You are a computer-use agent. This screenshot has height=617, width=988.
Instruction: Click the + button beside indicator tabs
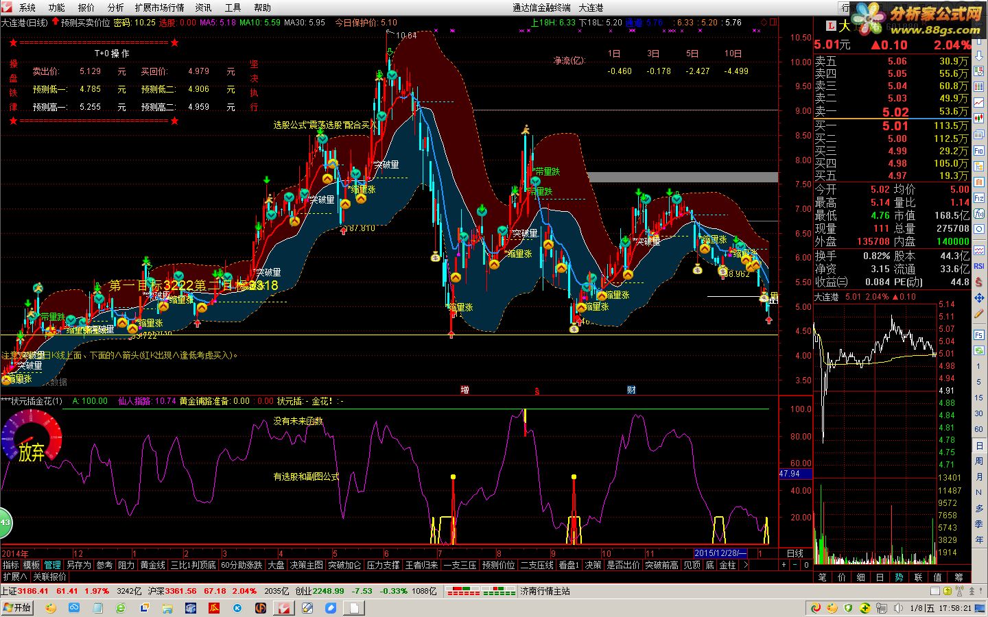click(784, 565)
